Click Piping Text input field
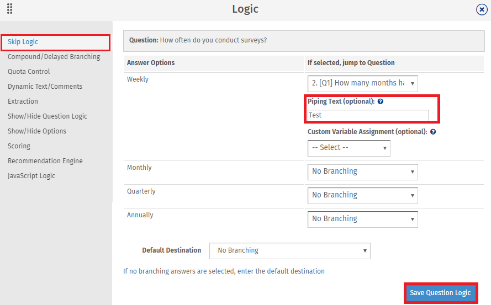Viewport: 491px width, 305px height. 368,115
